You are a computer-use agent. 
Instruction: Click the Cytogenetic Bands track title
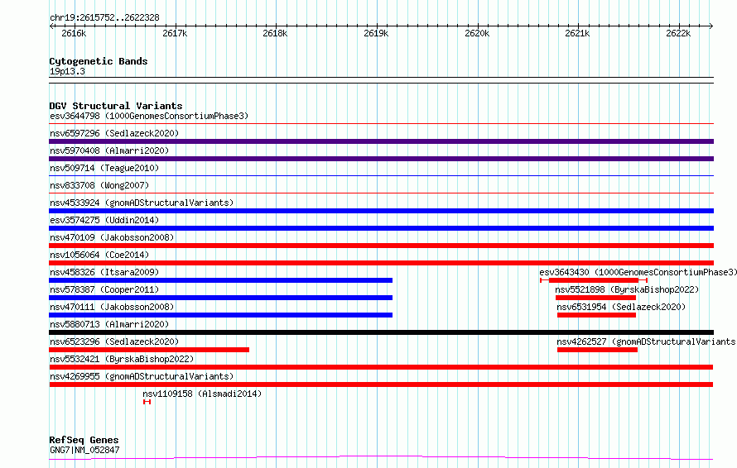coord(99,61)
